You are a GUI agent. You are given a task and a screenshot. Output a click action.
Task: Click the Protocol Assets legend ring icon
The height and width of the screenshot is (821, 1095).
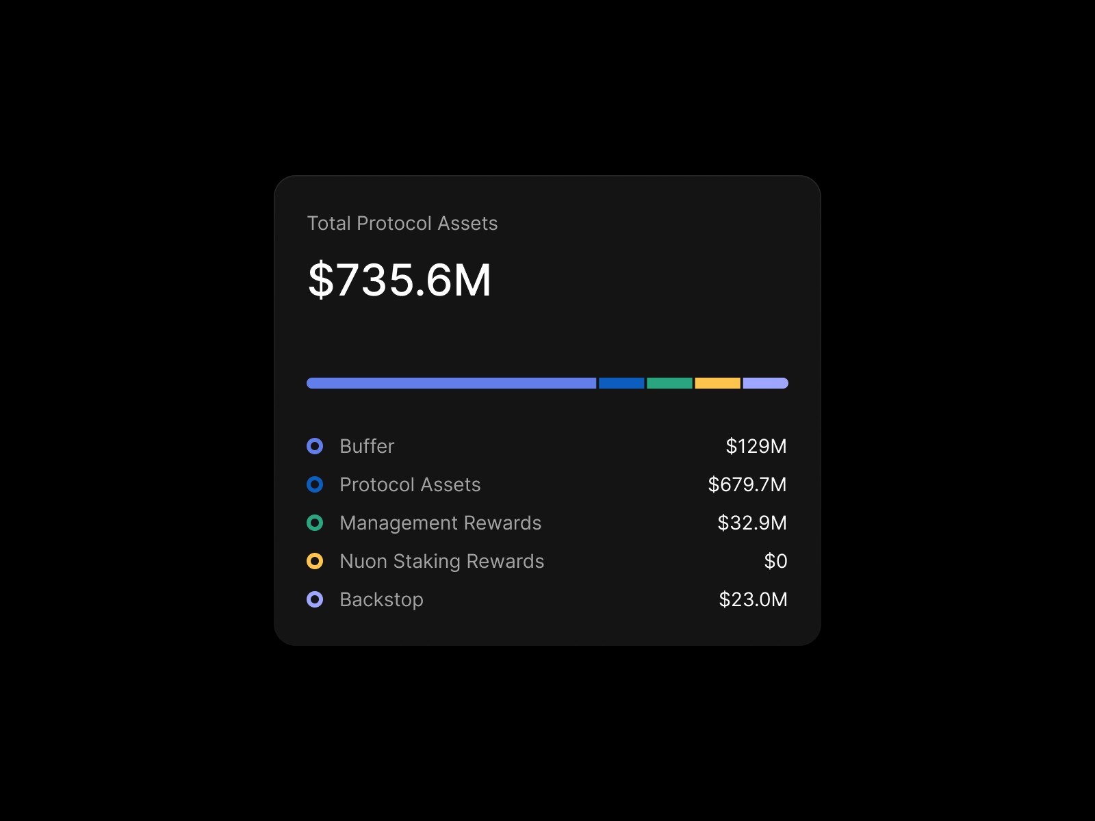[x=315, y=484]
